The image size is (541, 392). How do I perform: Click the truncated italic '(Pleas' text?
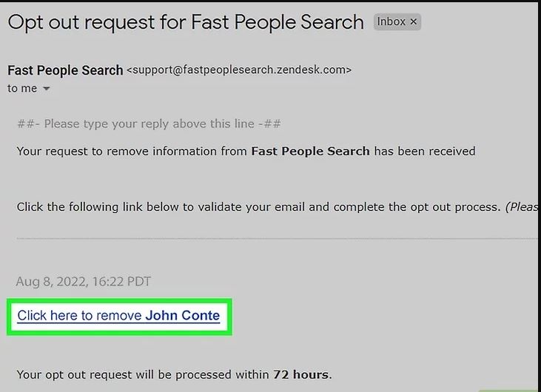(522, 207)
